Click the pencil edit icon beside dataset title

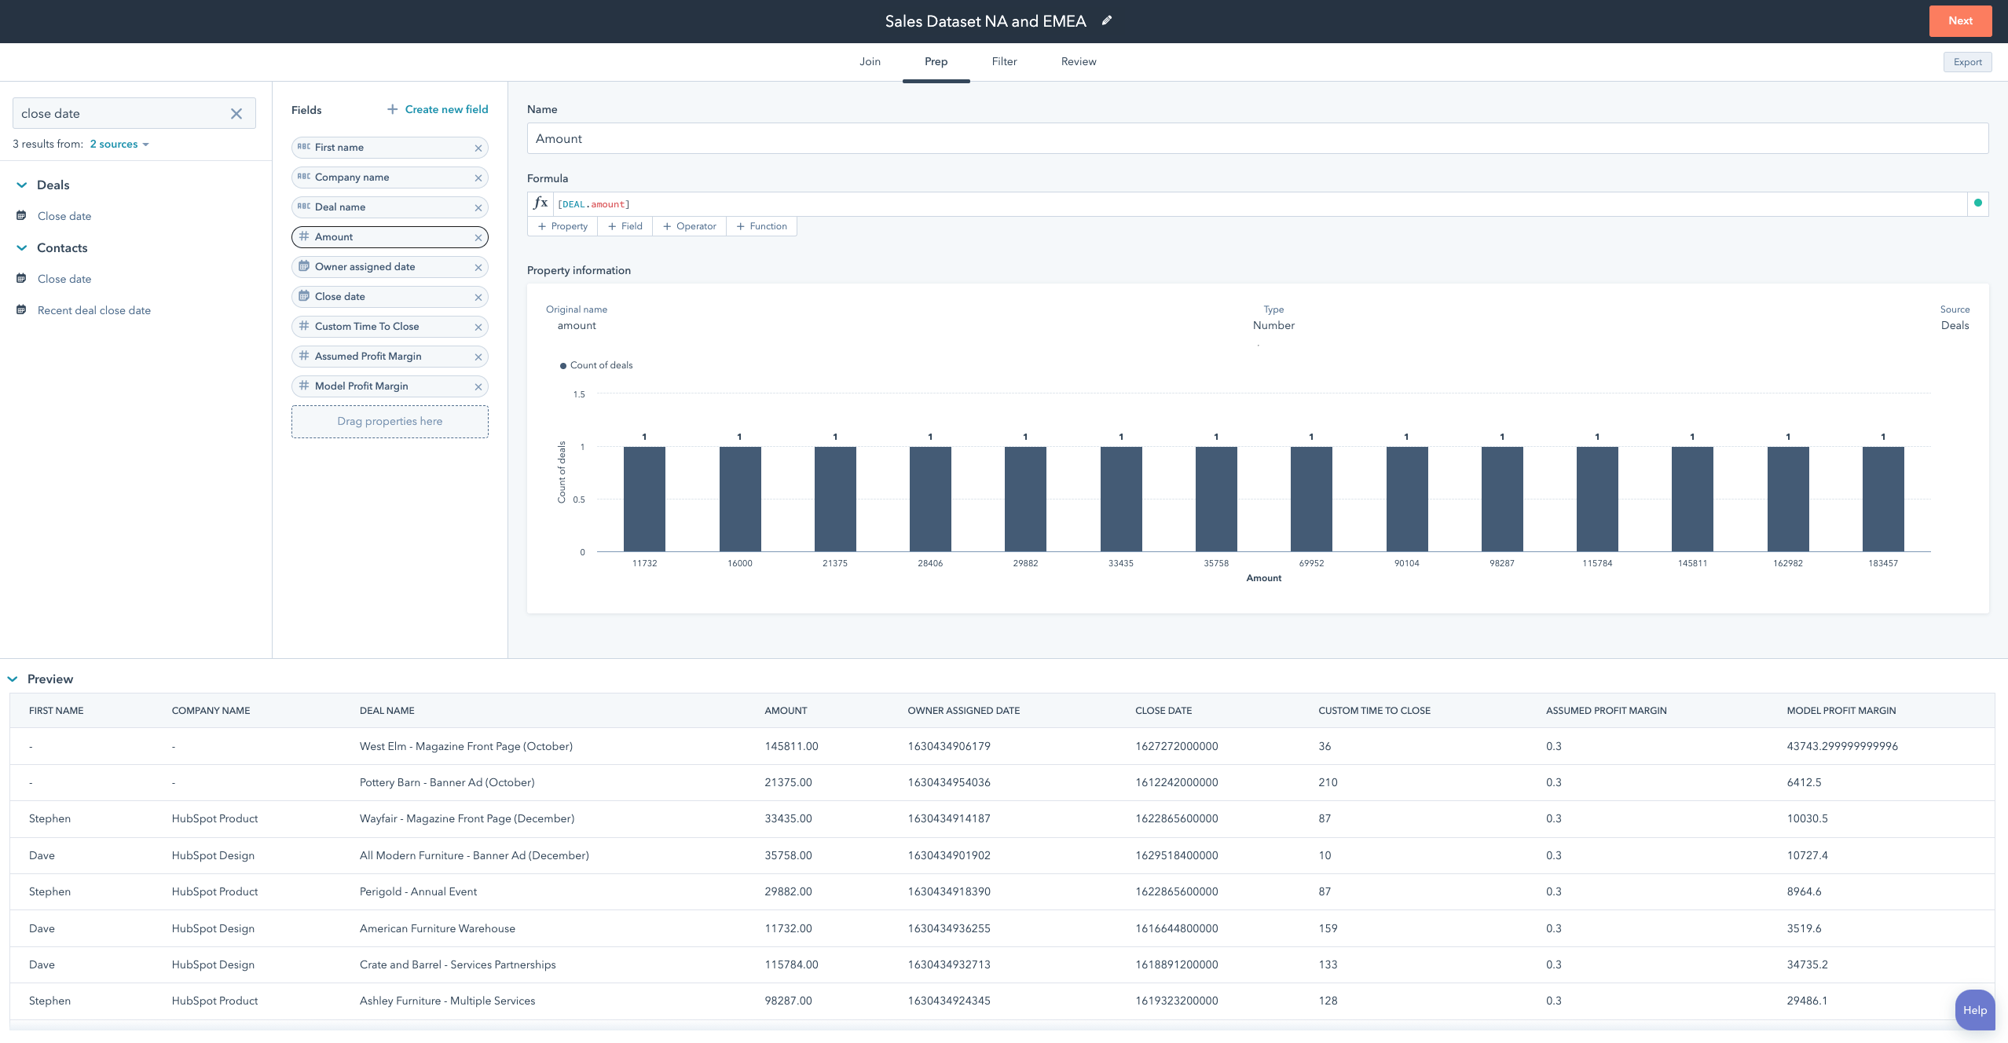point(1106,20)
